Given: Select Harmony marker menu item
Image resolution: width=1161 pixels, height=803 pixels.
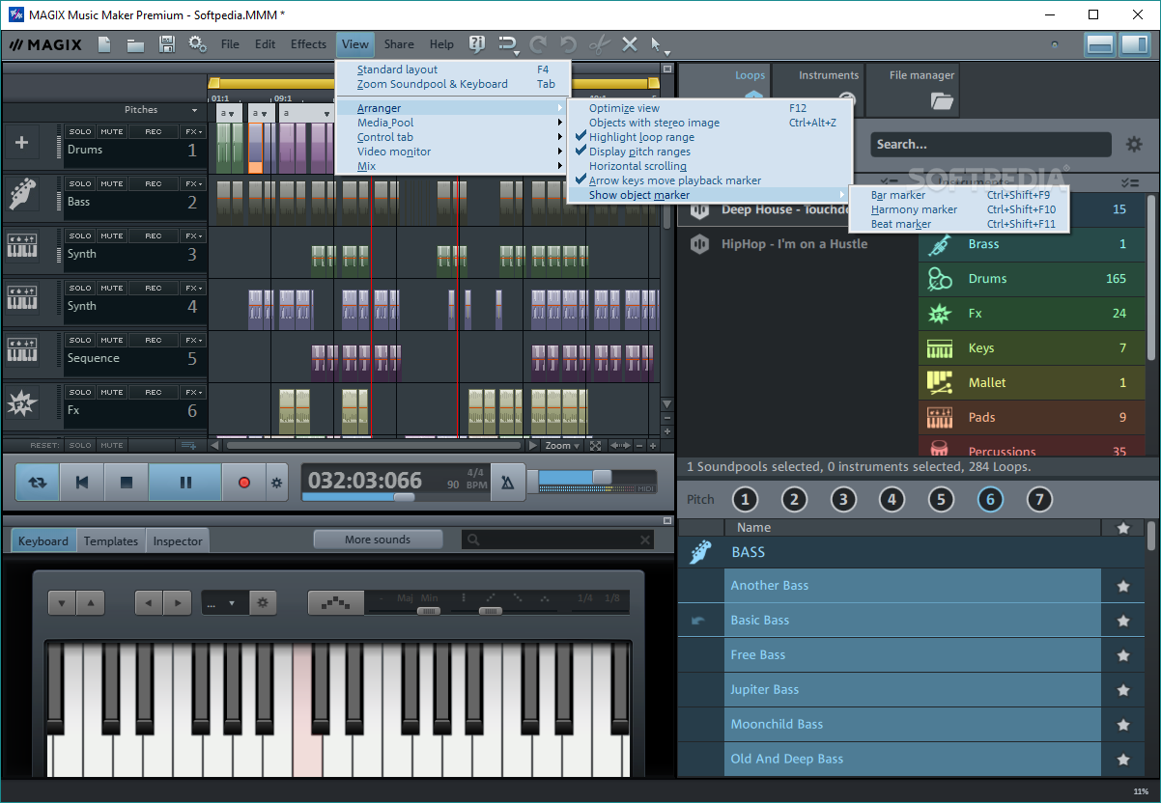Looking at the screenshot, I should click(x=960, y=209).
